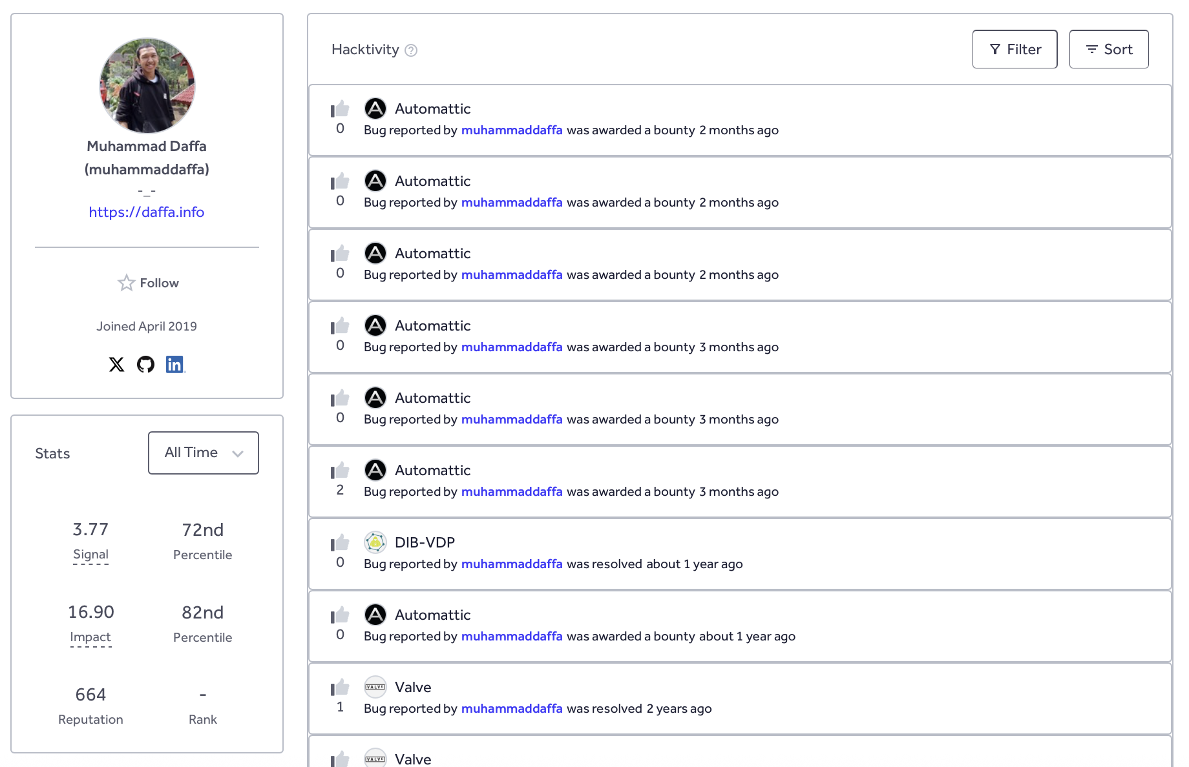The height and width of the screenshot is (767, 1189).
Task: Click muhammaddaffa link in the Valve resolved report
Action: coord(512,708)
